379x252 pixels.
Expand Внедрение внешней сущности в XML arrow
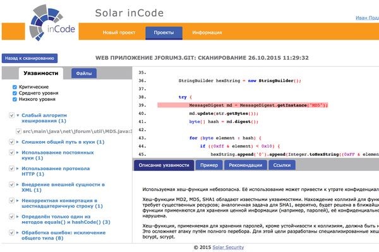click(18, 185)
